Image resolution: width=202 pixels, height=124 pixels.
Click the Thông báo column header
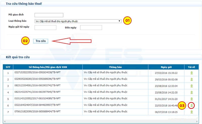point(115,67)
